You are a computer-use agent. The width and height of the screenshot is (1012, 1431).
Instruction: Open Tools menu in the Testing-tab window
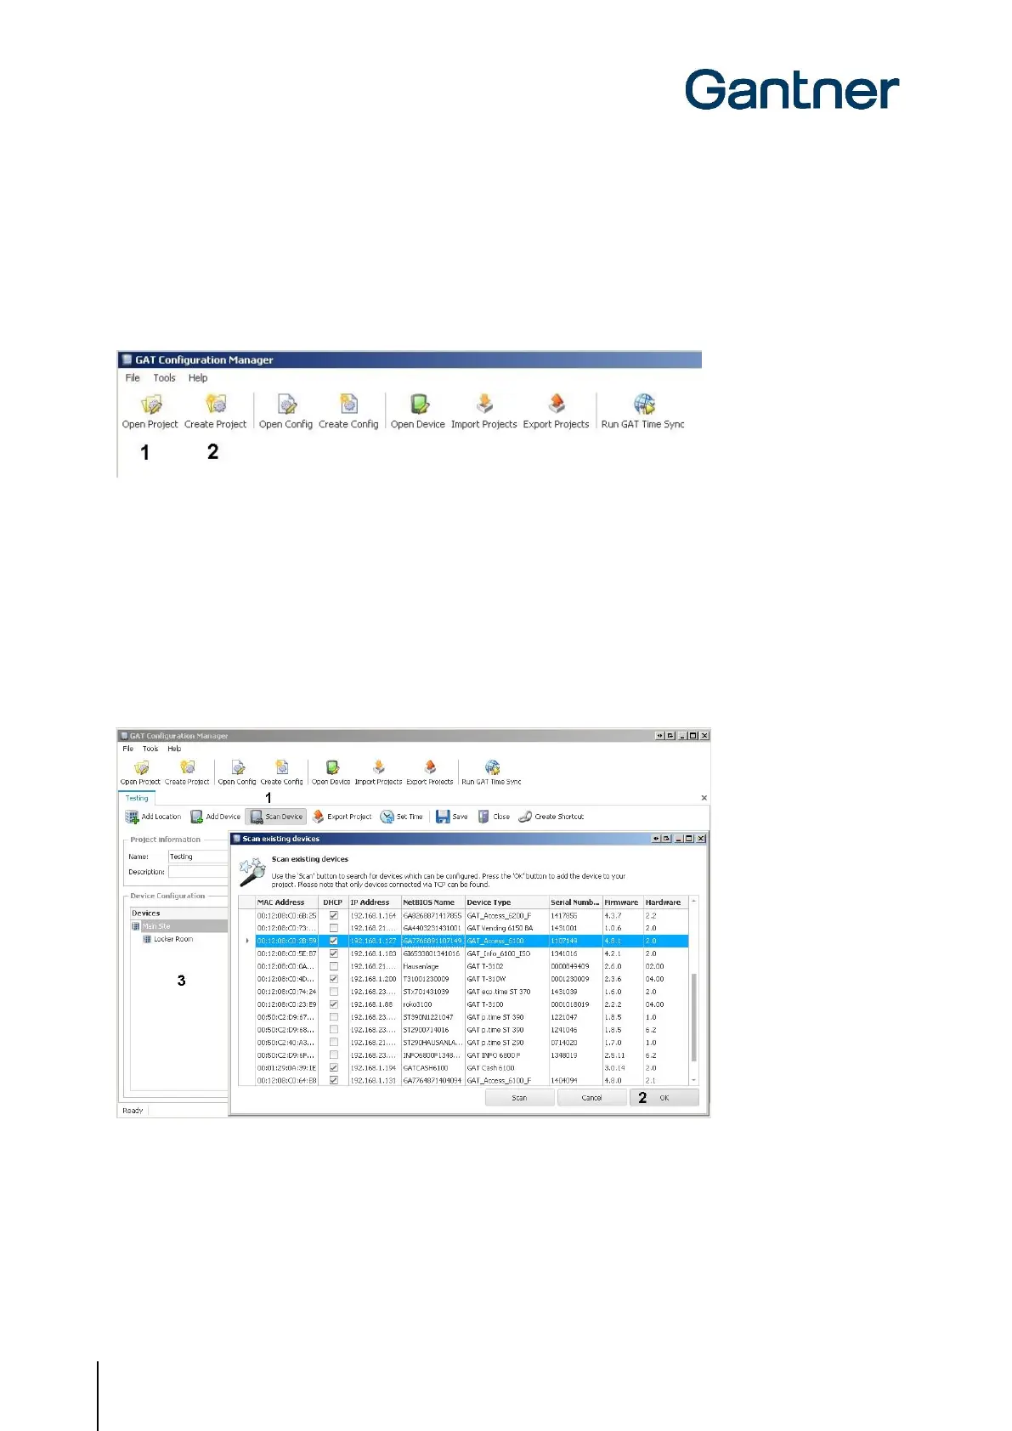point(150,749)
